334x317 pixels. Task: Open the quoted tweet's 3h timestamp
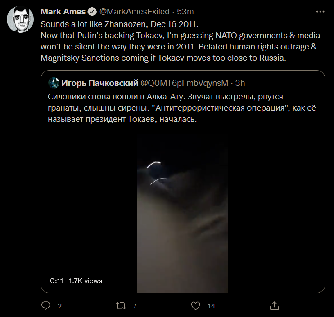(x=240, y=83)
